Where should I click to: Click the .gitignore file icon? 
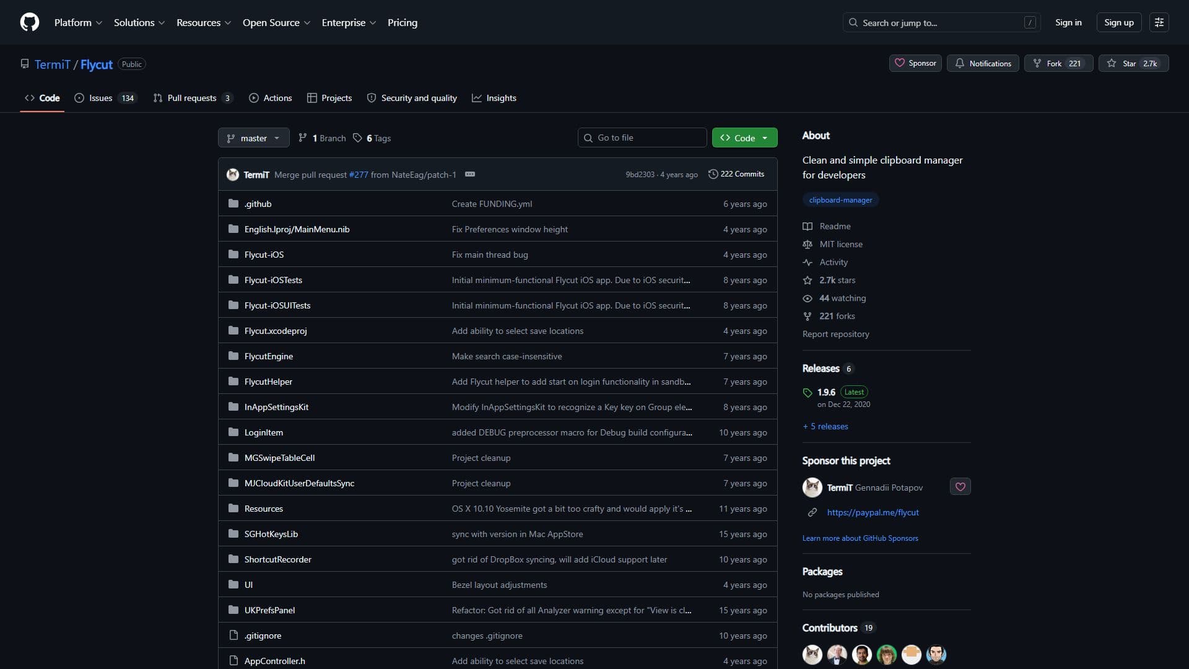[x=233, y=635]
